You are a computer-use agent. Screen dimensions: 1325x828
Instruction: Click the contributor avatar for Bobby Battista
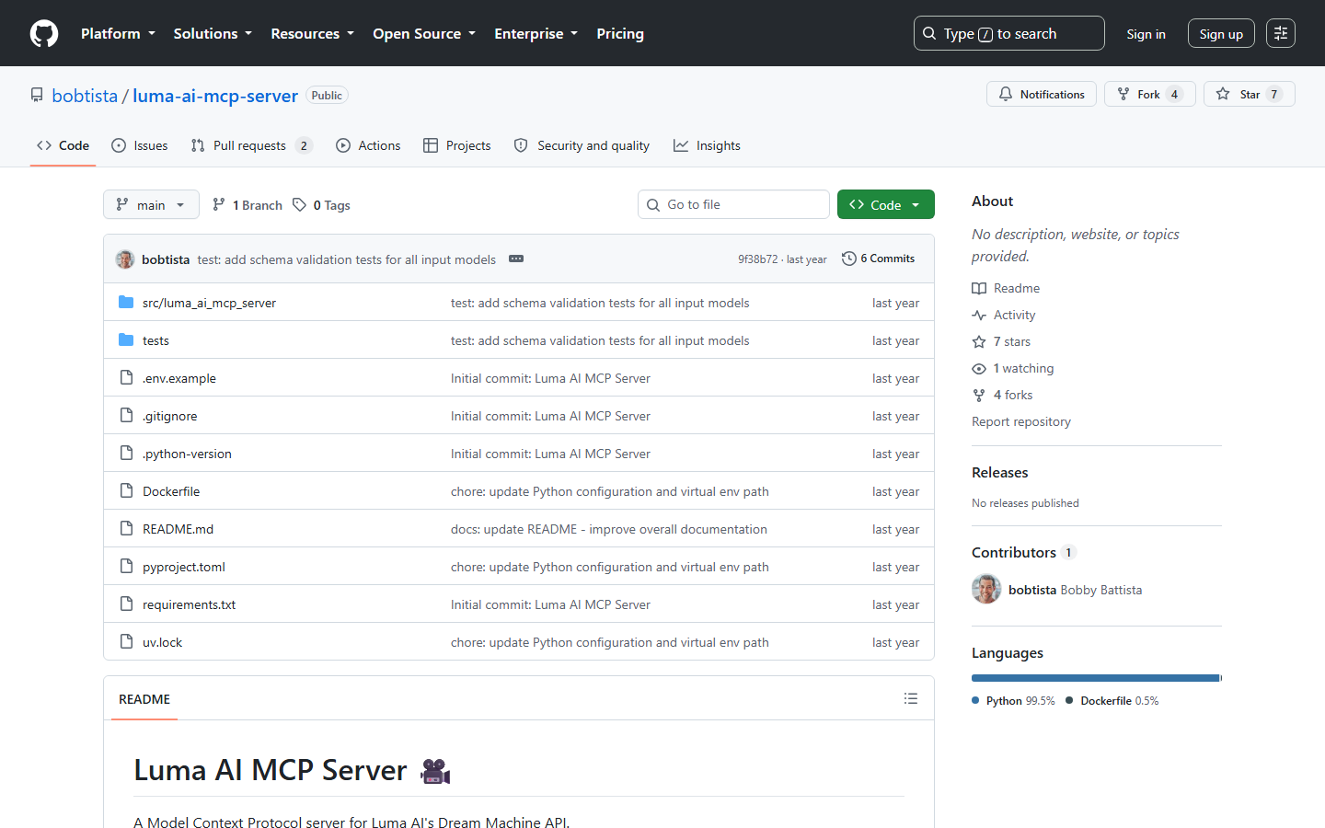[x=986, y=589]
